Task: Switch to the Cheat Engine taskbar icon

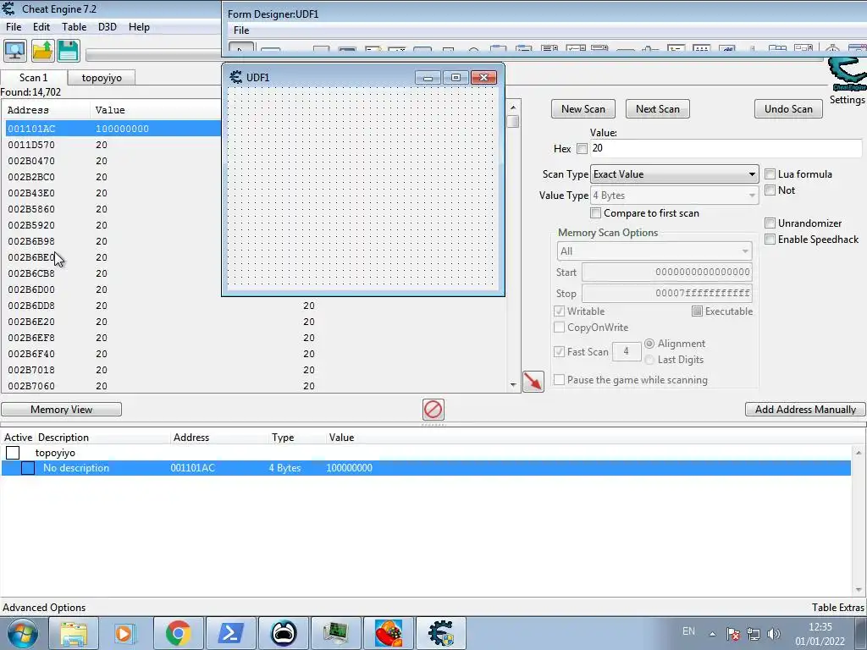Action: (440, 633)
